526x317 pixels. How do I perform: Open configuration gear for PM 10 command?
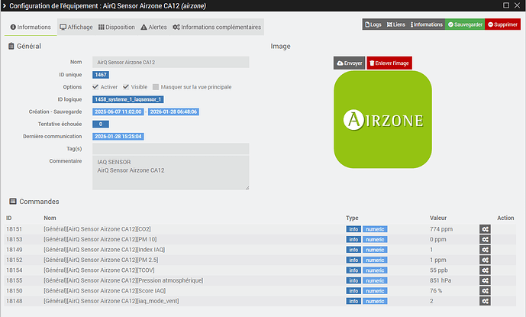coord(485,239)
